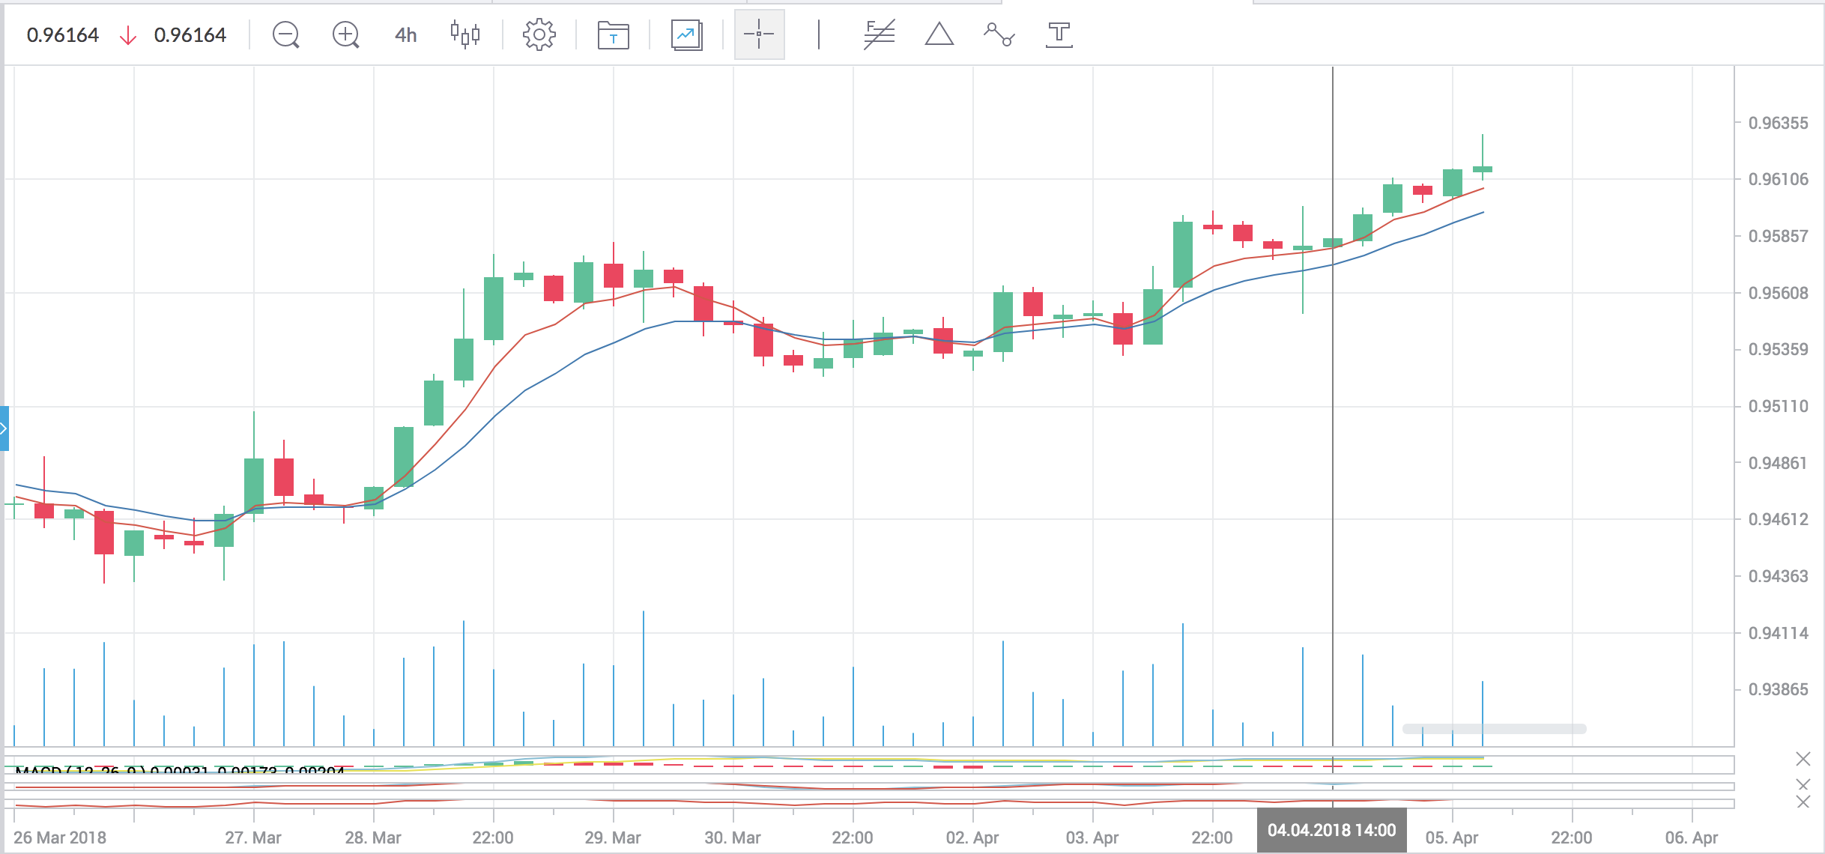1825x854 pixels.
Task: Change chart type via candlestick icon
Action: pos(465,35)
